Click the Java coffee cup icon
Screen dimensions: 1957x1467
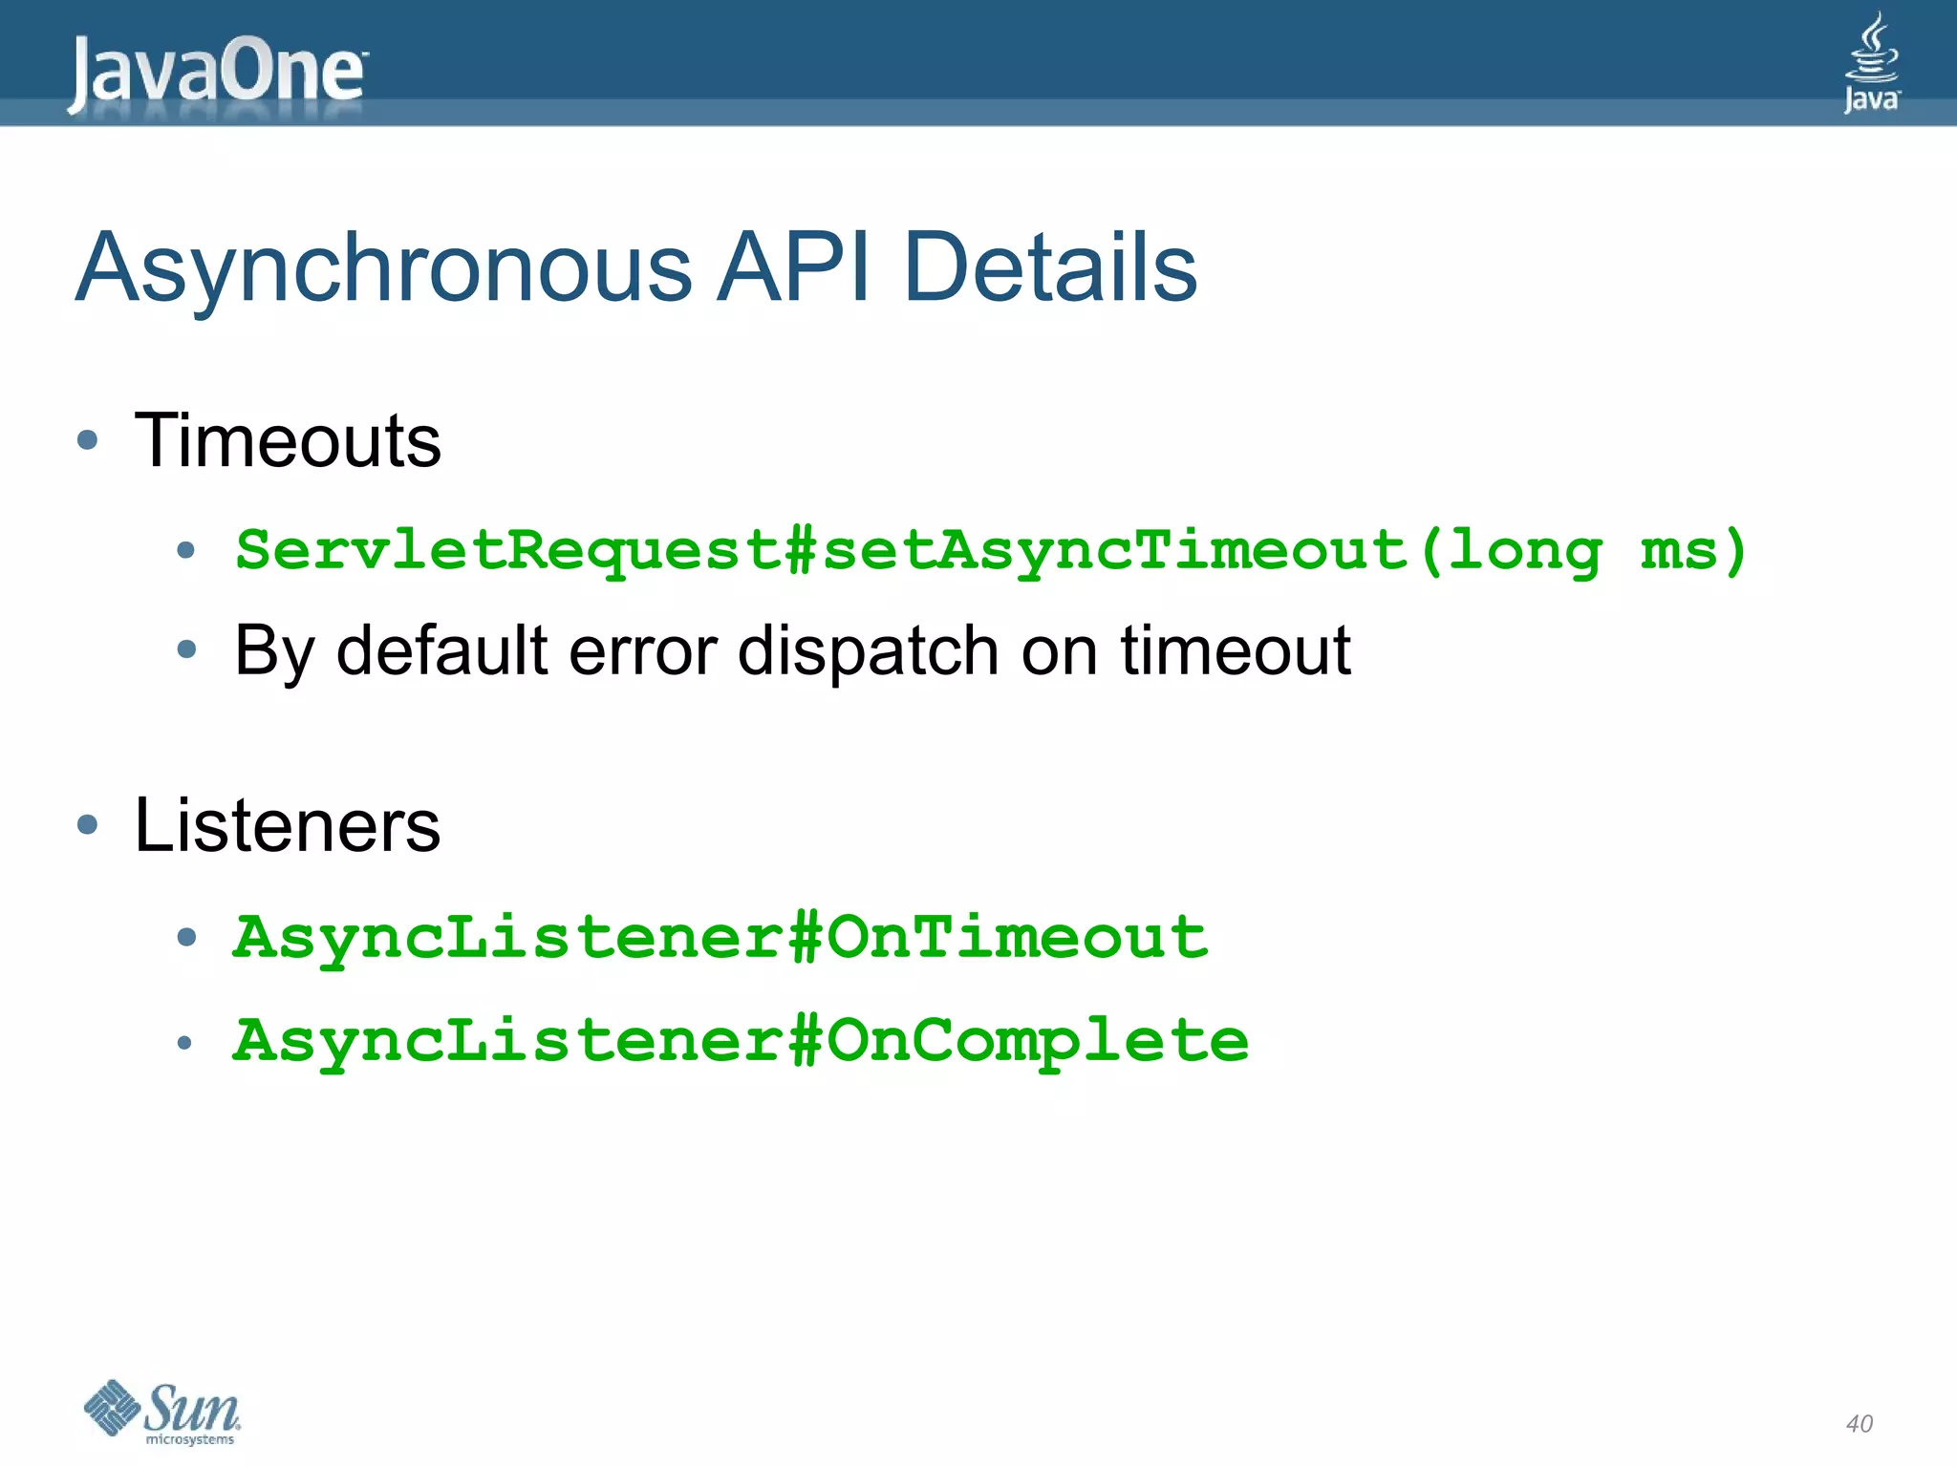tap(1871, 48)
